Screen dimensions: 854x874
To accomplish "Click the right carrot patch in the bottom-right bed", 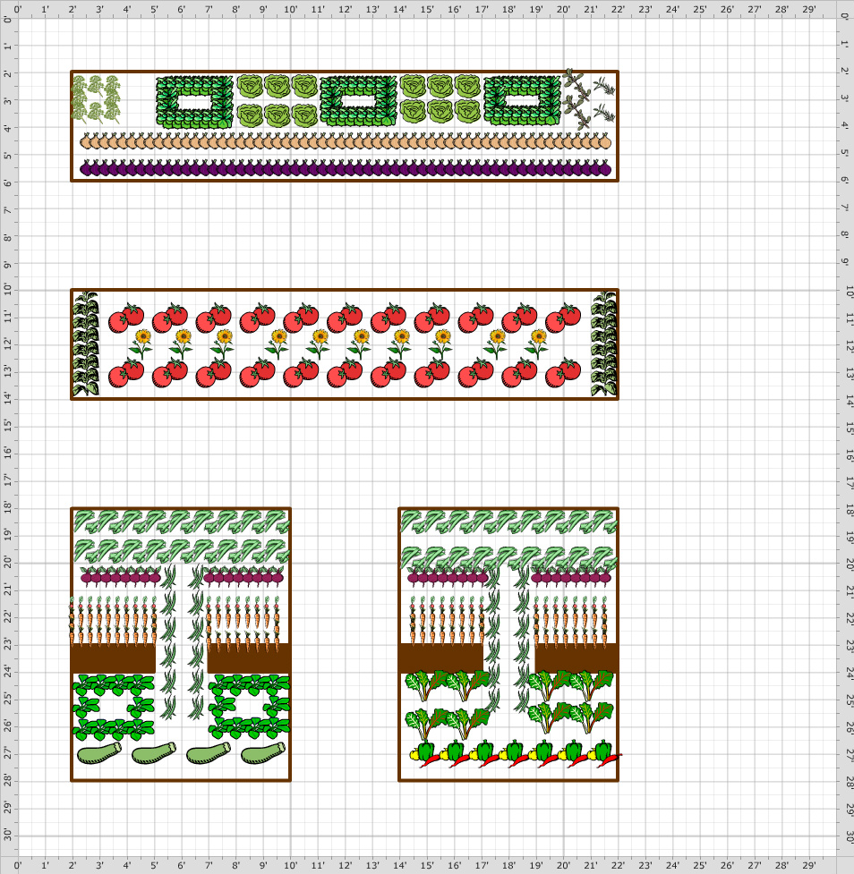I will click(x=570, y=621).
